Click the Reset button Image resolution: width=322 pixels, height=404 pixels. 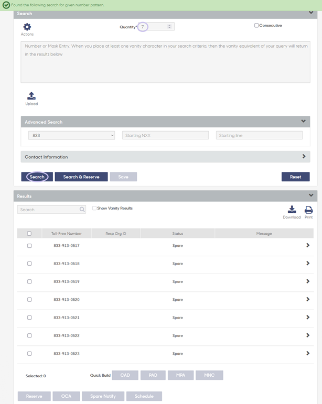tap(295, 177)
